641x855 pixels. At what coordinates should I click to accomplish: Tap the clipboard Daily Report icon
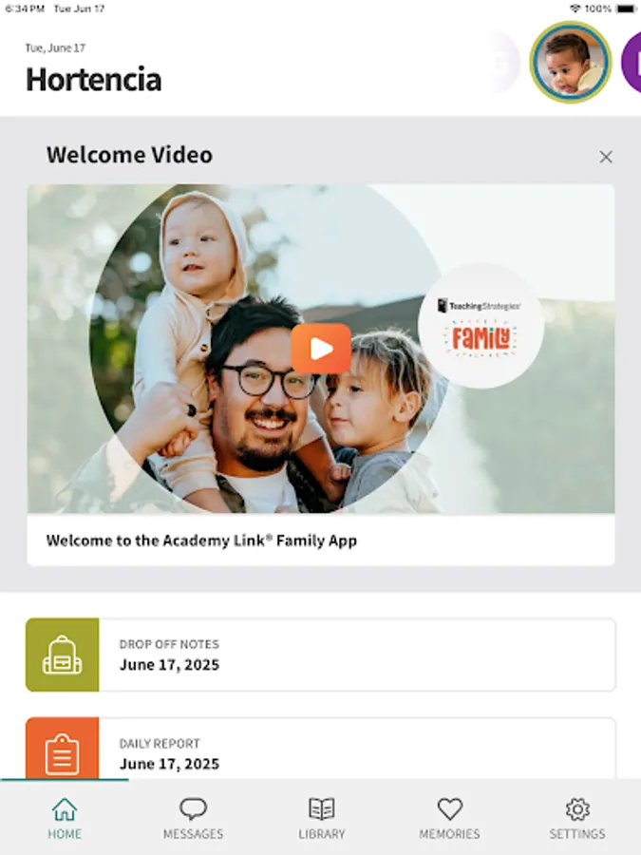62,749
